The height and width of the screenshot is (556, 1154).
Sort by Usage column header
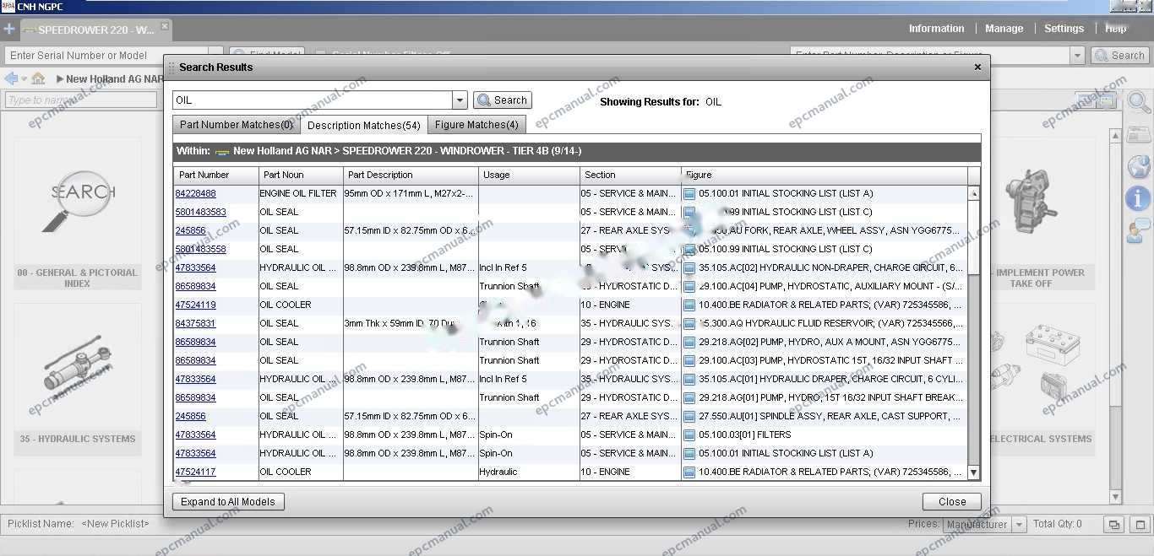[529, 175]
